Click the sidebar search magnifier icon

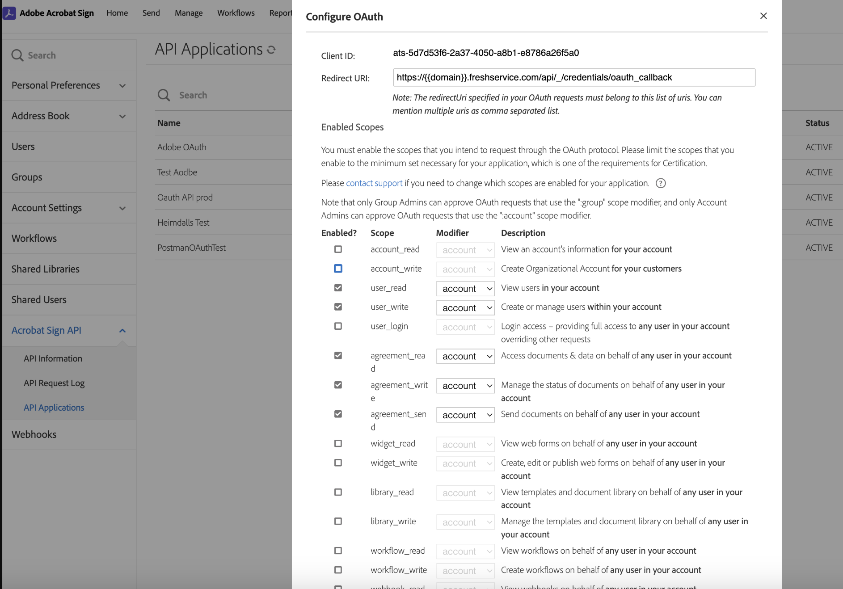coord(17,55)
